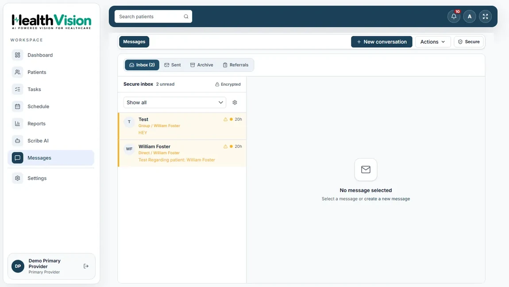The width and height of the screenshot is (509, 287).
Task: Click the envelope icon in empty message pane
Action: click(366, 170)
